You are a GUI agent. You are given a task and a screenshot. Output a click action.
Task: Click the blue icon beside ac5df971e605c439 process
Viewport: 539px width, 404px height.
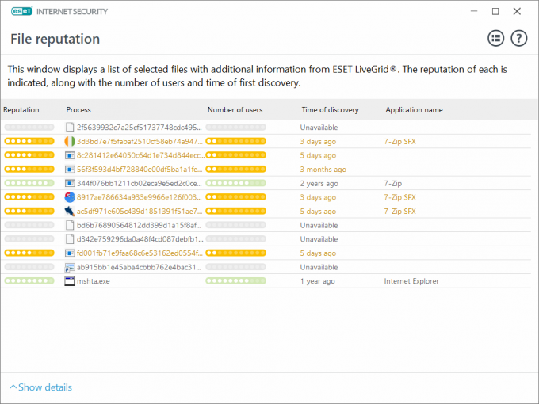tap(70, 212)
